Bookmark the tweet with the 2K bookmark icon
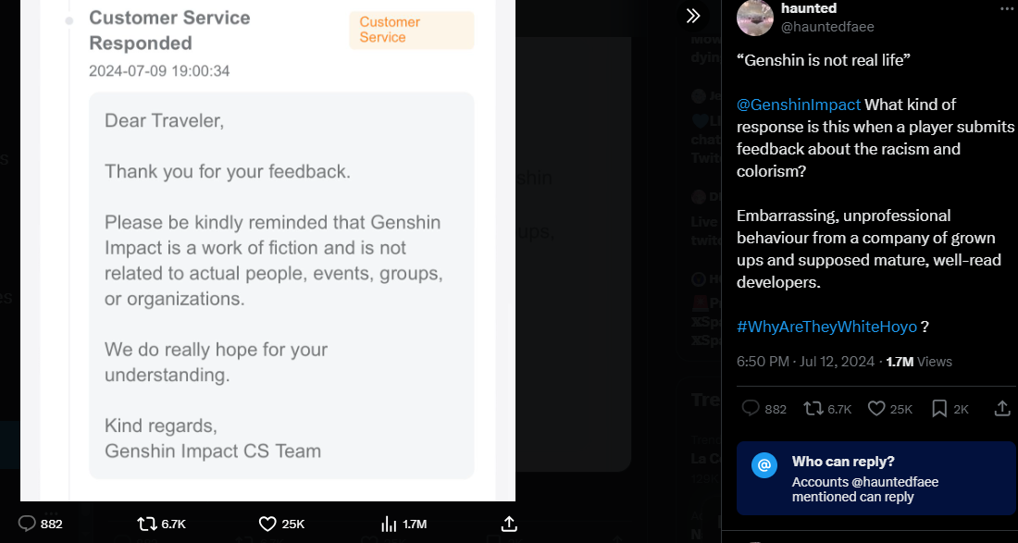 coord(939,408)
